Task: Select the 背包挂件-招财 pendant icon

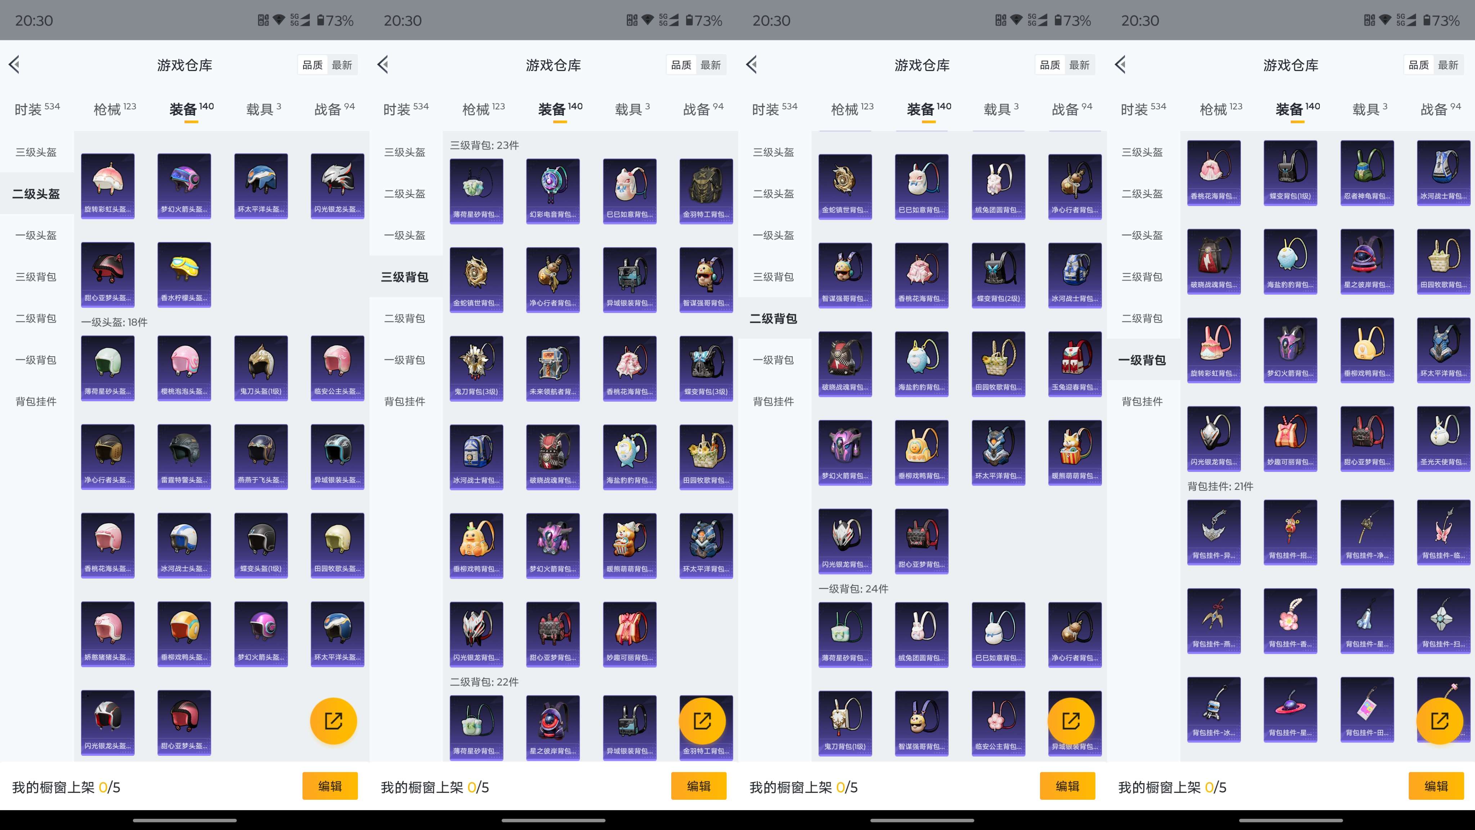Action: pyautogui.click(x=1291, y=533)
